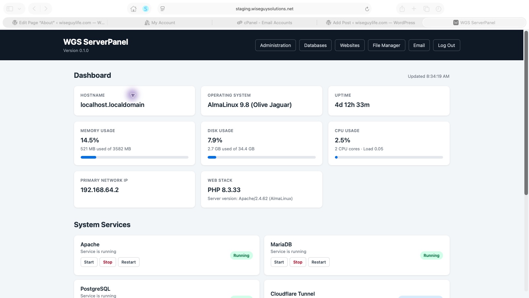Click the 14.5% memory usage value
Image resolution: width=529 pixels, height=298 pixels.
(90, 140)
